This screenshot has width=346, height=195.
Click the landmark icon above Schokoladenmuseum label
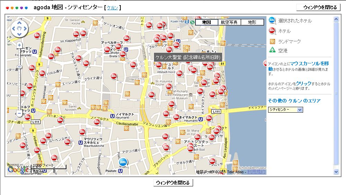pyautogui.click(x=235, y=163)
